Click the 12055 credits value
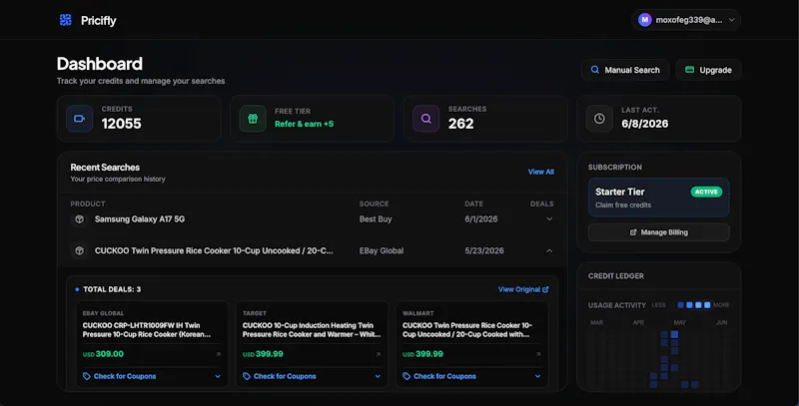This screenshot has height=406, width=799. point(121,124)
